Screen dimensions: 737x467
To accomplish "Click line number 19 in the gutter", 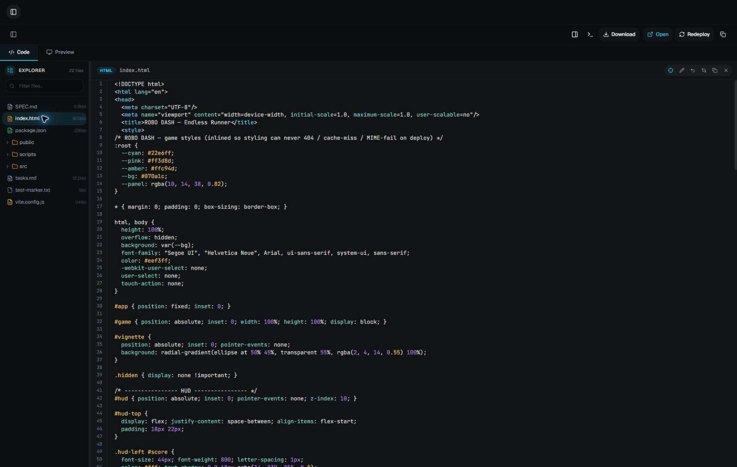I will pyautogui.click(x=99, y=222).
